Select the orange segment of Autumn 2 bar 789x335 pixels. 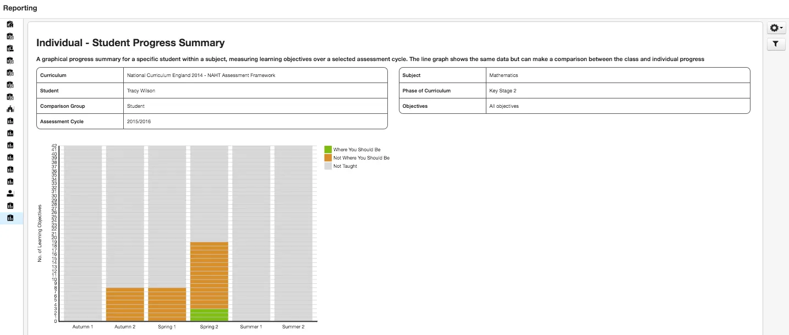[125, 304]
